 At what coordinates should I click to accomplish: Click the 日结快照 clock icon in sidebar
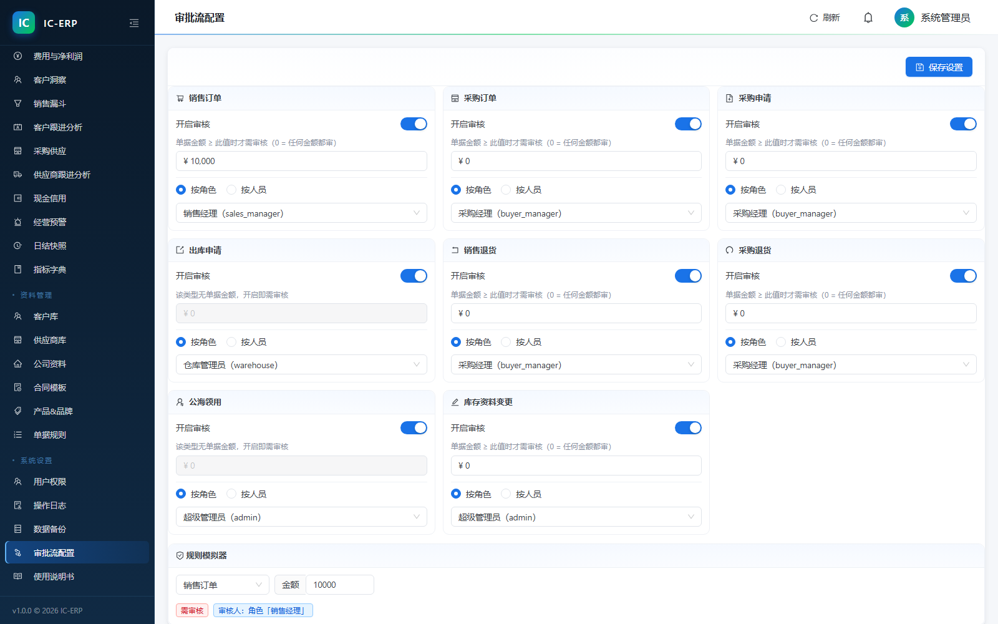click(x=18, y=246)
